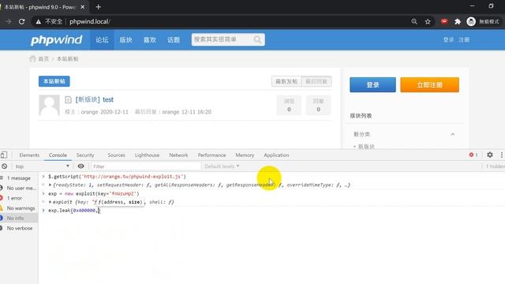
Task: Switch to the Console DevTools tab
Action: point(58,155)
